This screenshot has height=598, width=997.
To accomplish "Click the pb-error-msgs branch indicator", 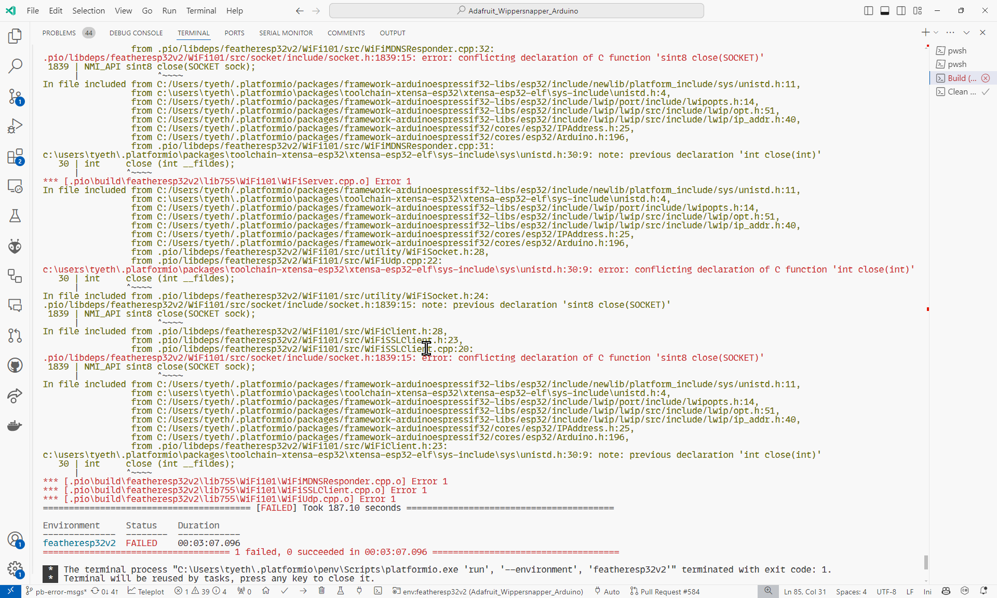I will (56, 591).
